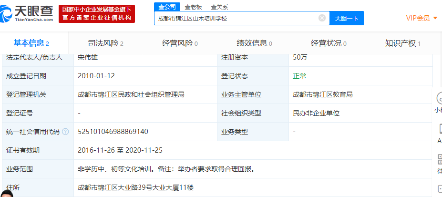Click legal representative name 宋伟雄
This screenshot has width=442, height=197.
tap(88, 57)
